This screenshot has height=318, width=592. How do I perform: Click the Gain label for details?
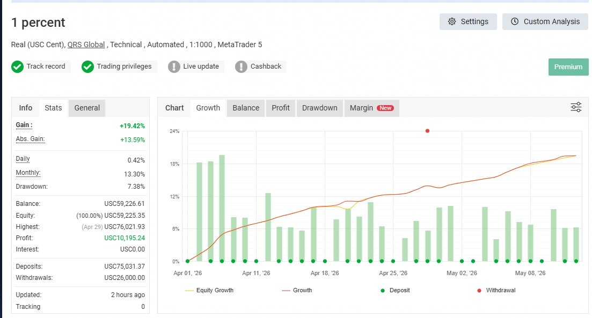[x=24, y=125]
